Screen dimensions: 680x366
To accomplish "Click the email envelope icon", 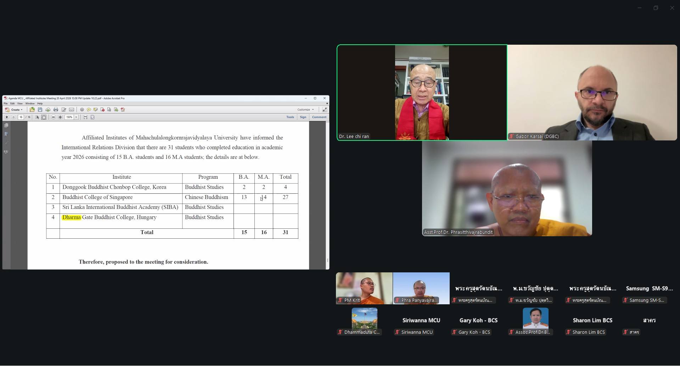I will coord(71,110).
